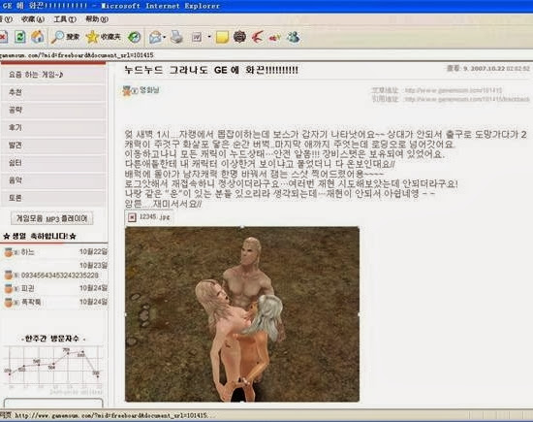The image size is (533, 422).
Task: Open sidebar category 쉼터
Action: (x=53, y=163)
